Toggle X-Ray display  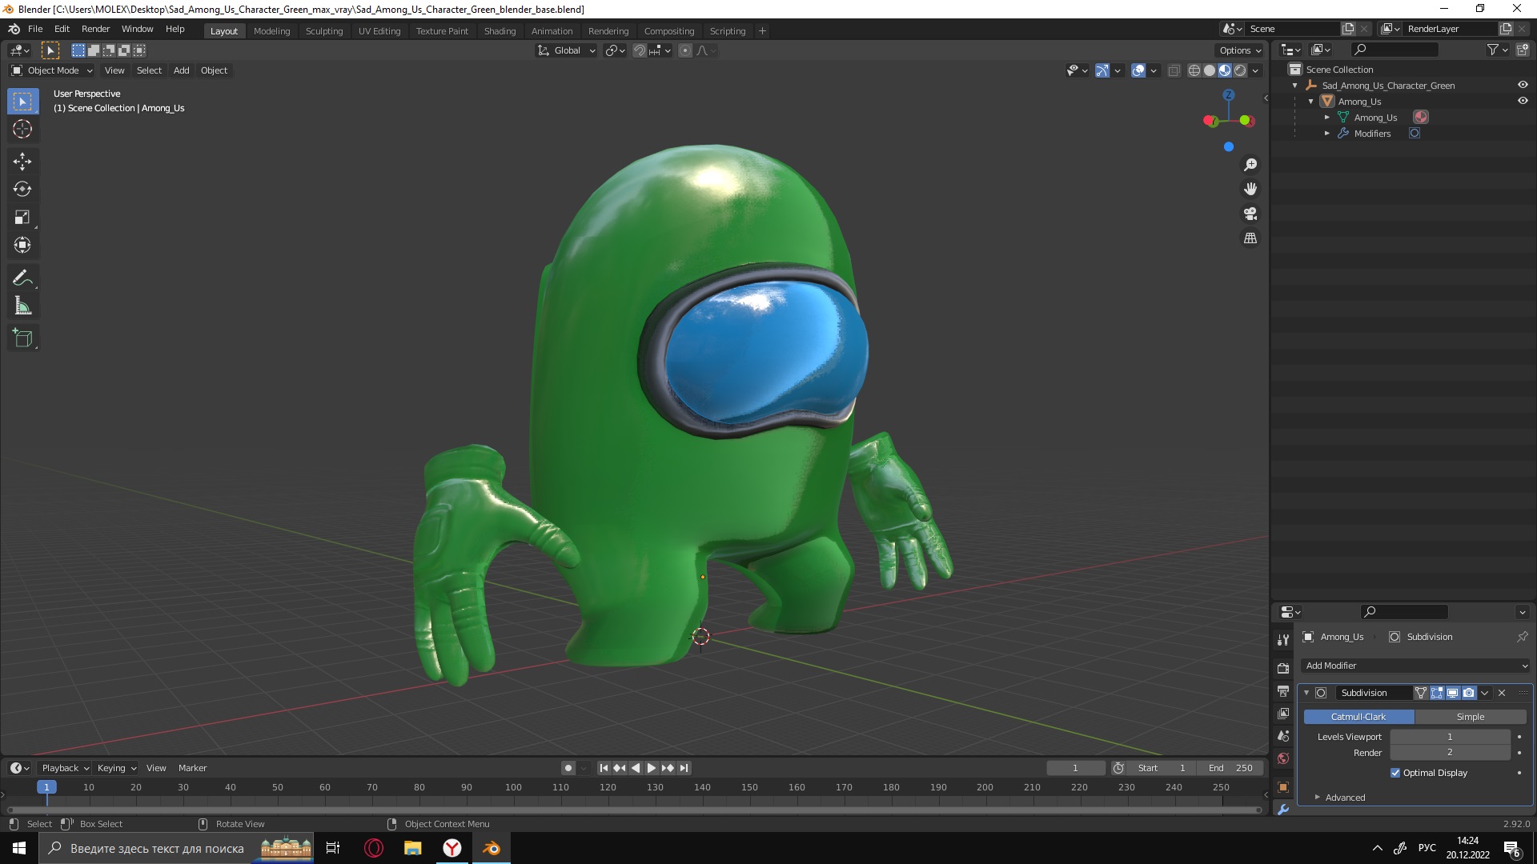[1174, 70]
